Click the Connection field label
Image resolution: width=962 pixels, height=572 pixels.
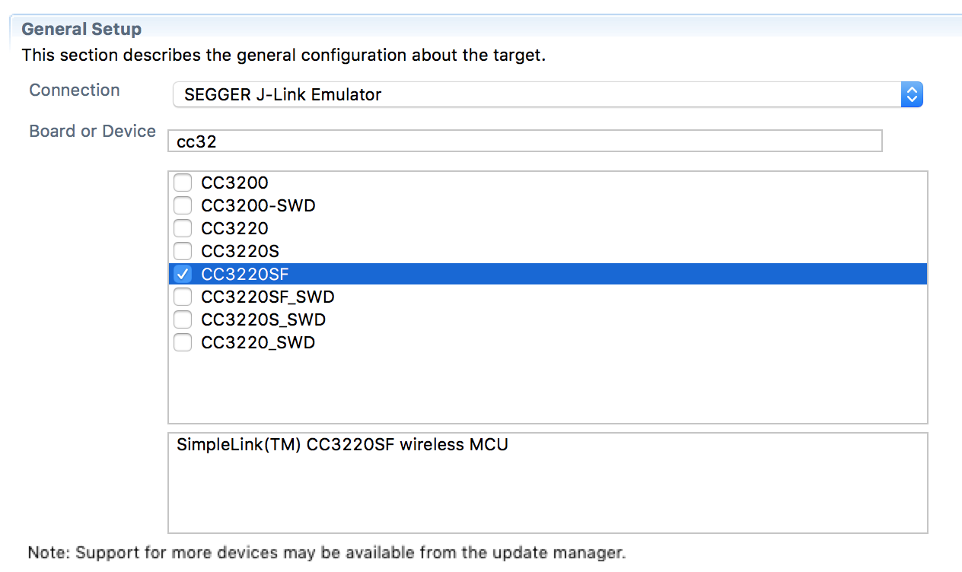click(75, 90)
